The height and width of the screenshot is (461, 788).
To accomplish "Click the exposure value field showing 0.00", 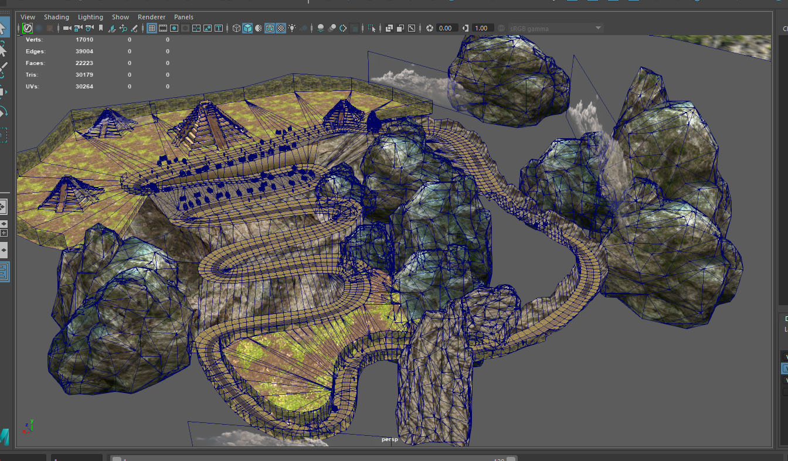I will tap(446, 28).
